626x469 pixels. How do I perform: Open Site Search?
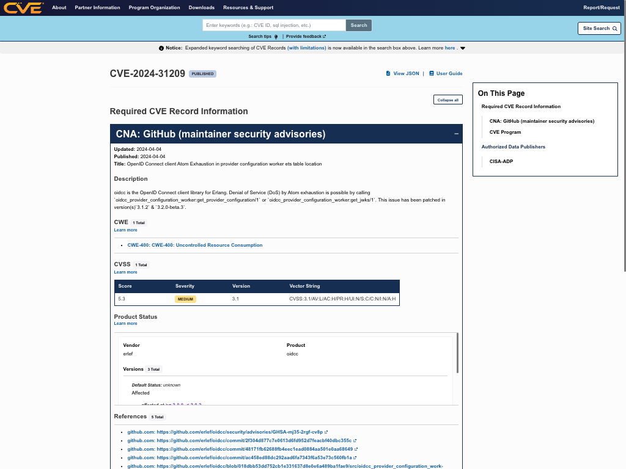[x=599, y=28]
